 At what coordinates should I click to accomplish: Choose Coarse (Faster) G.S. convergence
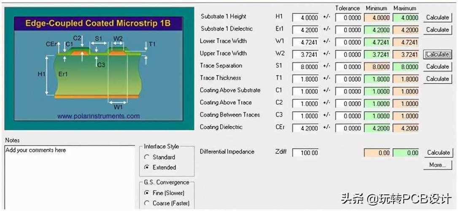point(147,203)
